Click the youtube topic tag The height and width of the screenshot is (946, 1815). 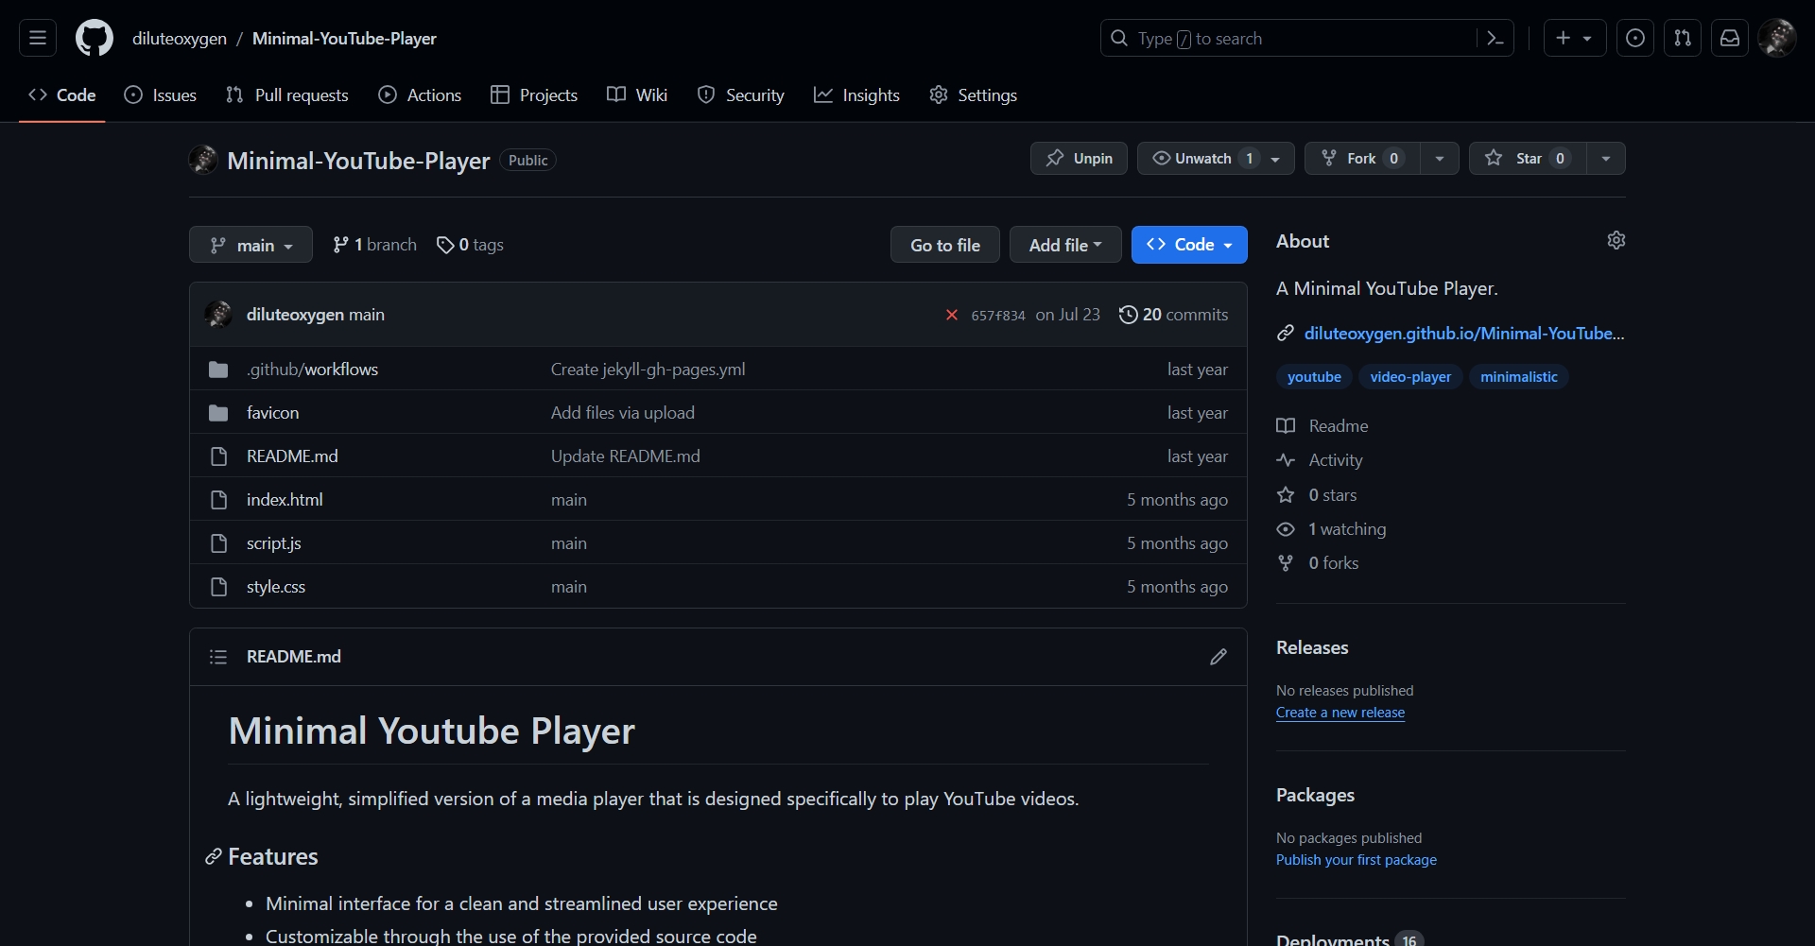pyautogui.click(x=1314, y=376)
